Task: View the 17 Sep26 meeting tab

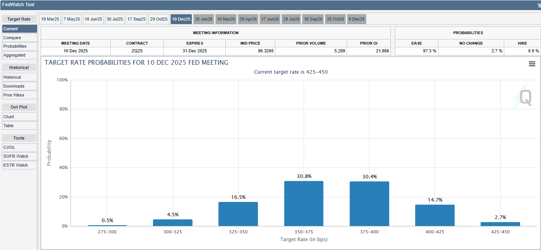Action: click(x=313, y=19)
